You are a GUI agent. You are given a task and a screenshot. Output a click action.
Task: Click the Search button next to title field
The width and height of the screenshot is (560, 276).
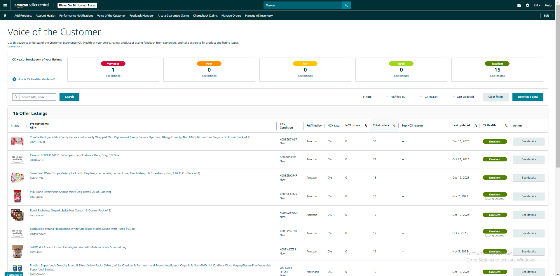click(69, 97)
